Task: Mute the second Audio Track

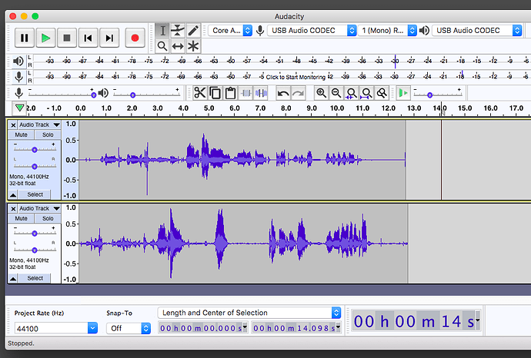Action: pyautogui.click(x=21, y=218)
